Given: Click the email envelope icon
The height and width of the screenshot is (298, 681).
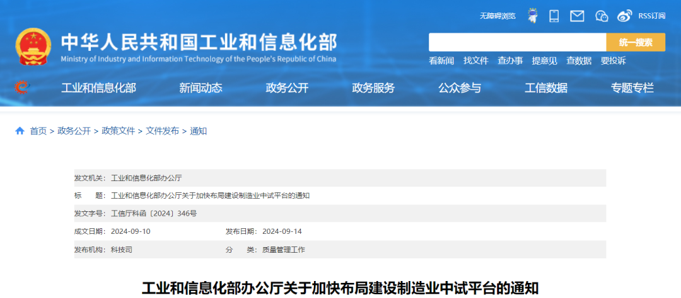Looking at the screenshot, I should pyautogui.click(x=577, y=16).
